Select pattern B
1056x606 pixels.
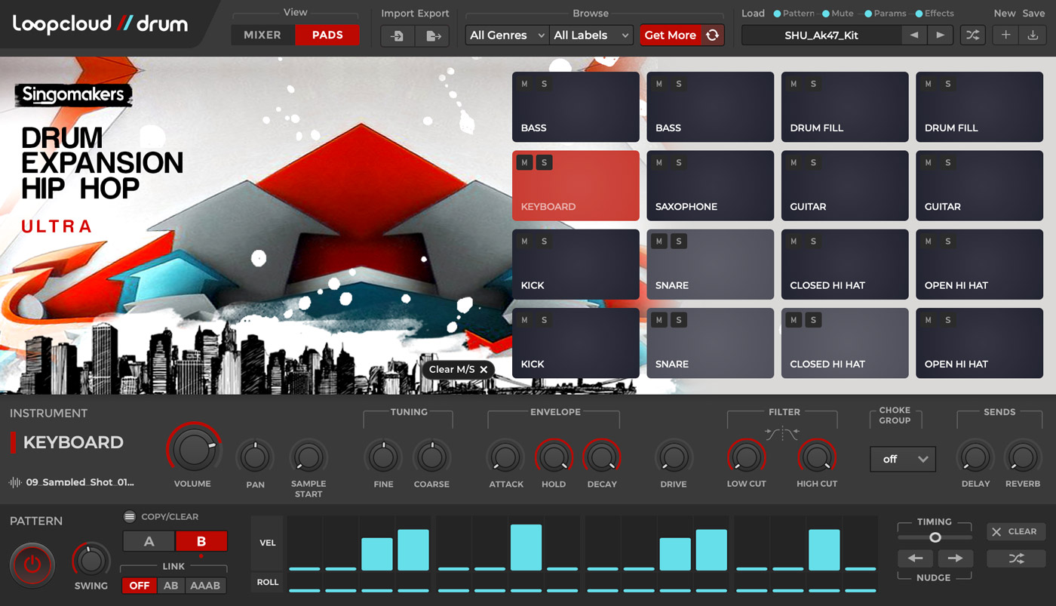201,541
